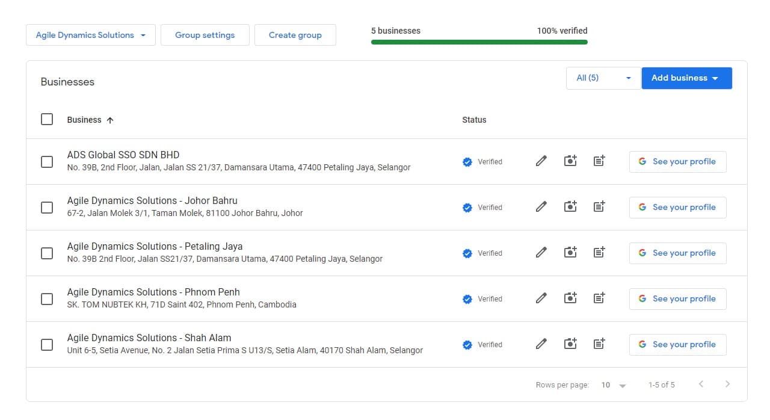See your profile for Phnom Penh
The image size is (770, 420).
coord(677,298)
